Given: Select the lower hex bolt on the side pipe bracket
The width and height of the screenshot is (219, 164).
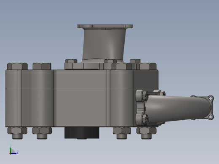Looking at the screenshot, I should (x=145, y=119).
